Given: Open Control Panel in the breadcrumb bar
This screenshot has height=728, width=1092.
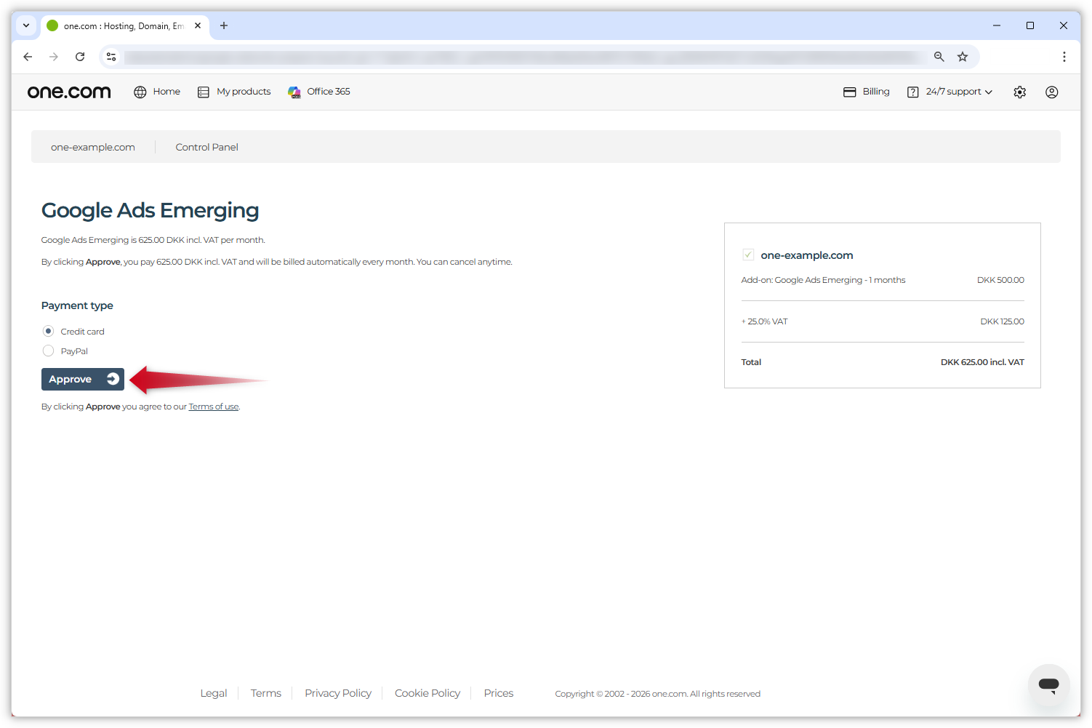Looking at the screenshot, I should coord(207,147).
